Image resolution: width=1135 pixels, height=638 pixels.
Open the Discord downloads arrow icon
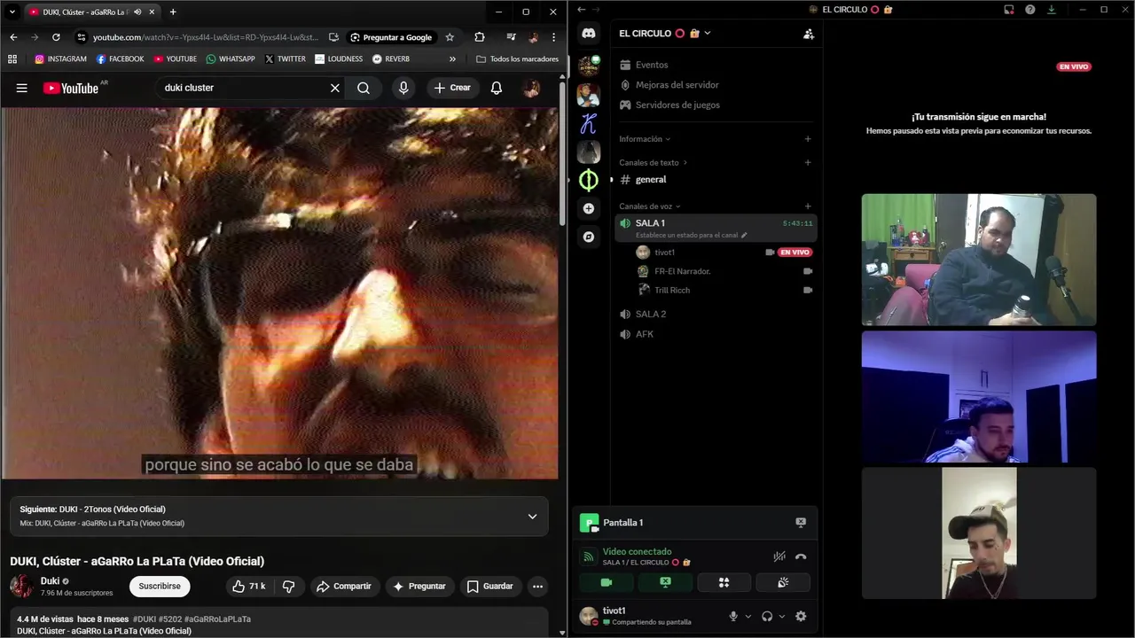[1052, 10]
